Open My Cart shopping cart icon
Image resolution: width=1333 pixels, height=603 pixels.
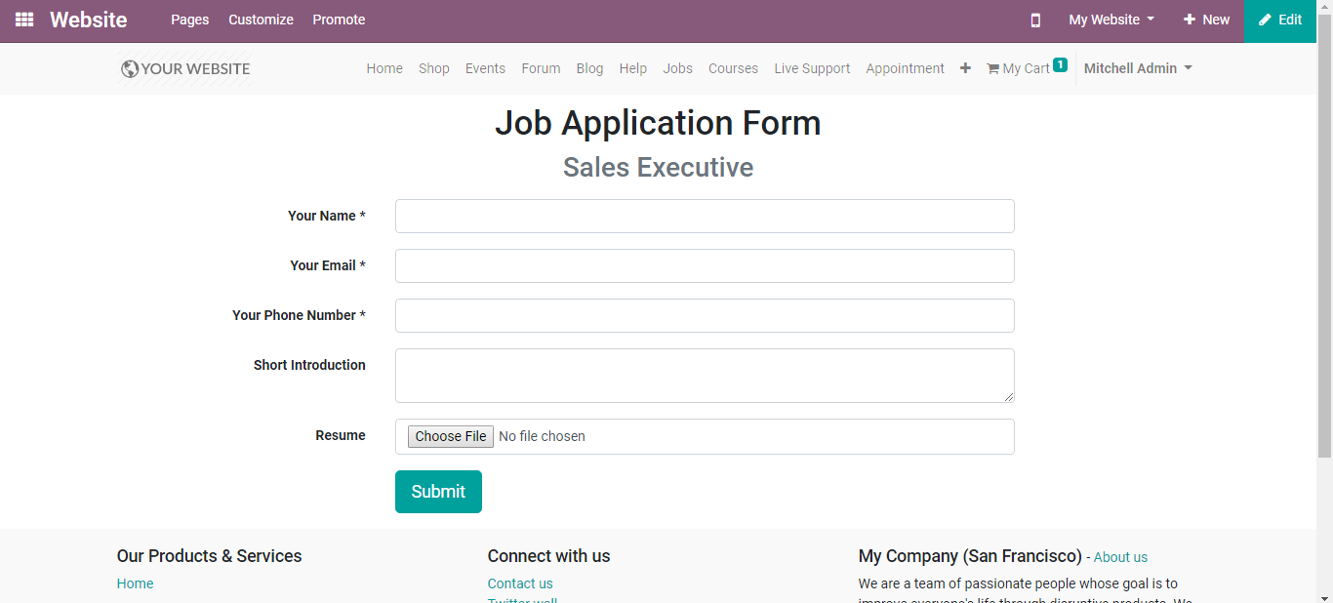992,68
